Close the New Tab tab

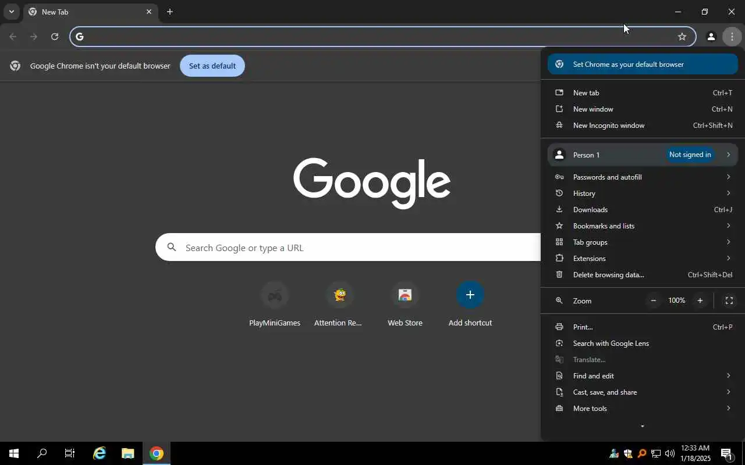tap(148, 12)
